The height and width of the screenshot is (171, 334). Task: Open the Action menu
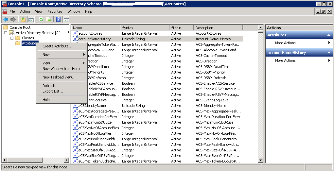pyautogui.click(x=25, y=11)
